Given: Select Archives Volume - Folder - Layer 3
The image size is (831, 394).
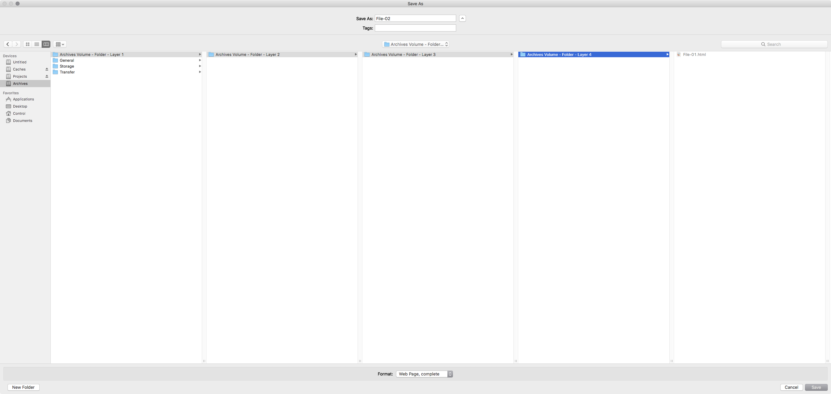Looking at the screenshot, I should click(x=438, y=55).
